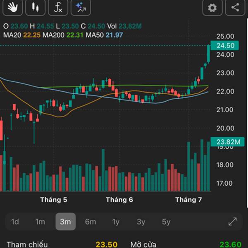Tap the latest tall green candlestick

(208, 54)
